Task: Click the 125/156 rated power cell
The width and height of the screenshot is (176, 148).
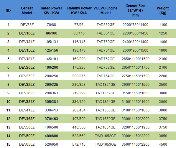Action: [52, 50]
